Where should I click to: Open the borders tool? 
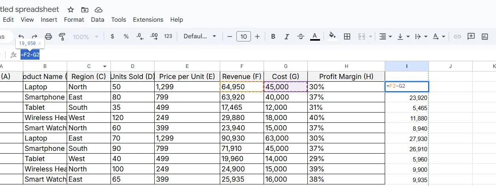click(x=347, y=37)
